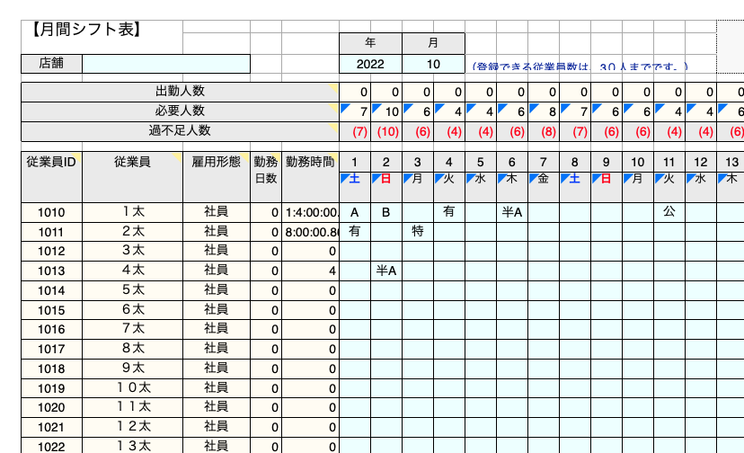Select the 必要人数 row header

point(180,111)
